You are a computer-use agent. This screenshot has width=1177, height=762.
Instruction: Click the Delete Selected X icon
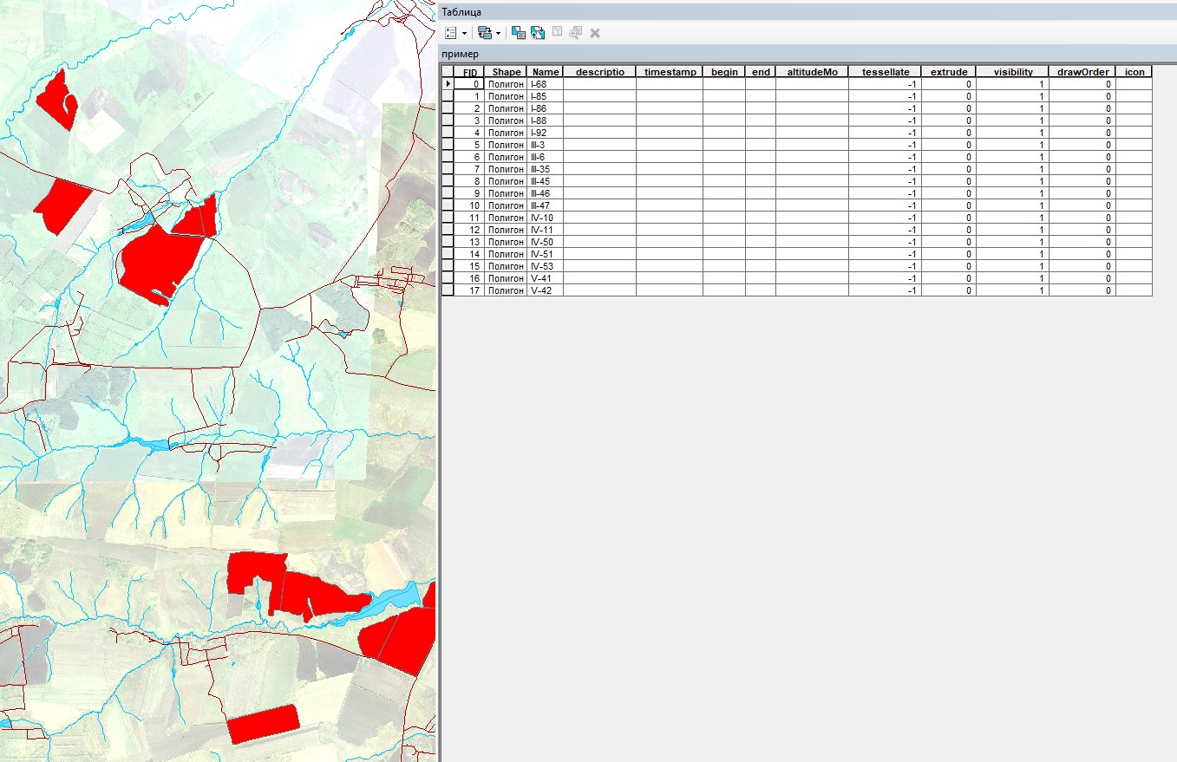pyautogui.click(x=595, y=33)
